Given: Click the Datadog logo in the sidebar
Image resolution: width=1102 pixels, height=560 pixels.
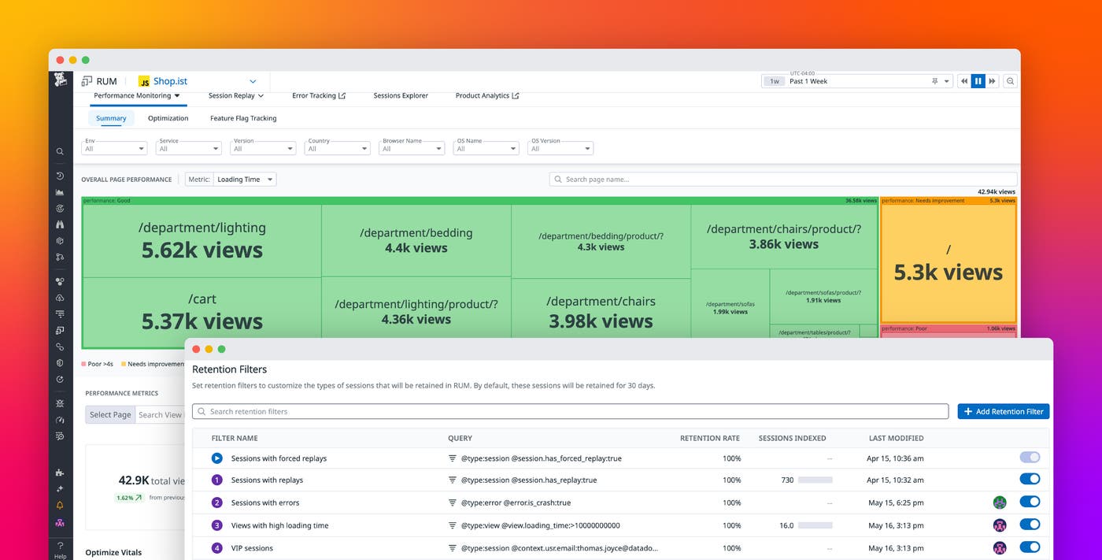Looking at the screenshot, I should (61, 80).
